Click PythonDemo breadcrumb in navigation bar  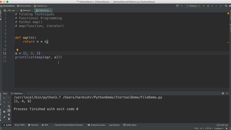point(8,6)
